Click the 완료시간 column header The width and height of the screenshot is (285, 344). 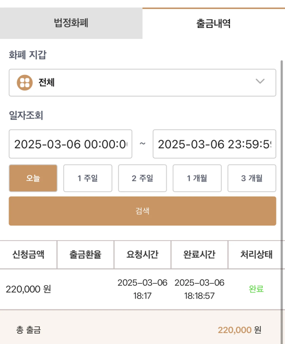[199, 254]
